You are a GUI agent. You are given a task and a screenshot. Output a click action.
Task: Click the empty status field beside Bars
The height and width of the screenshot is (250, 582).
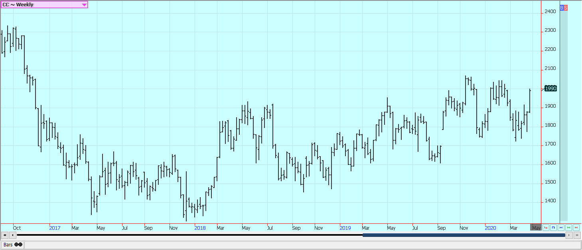302,245
